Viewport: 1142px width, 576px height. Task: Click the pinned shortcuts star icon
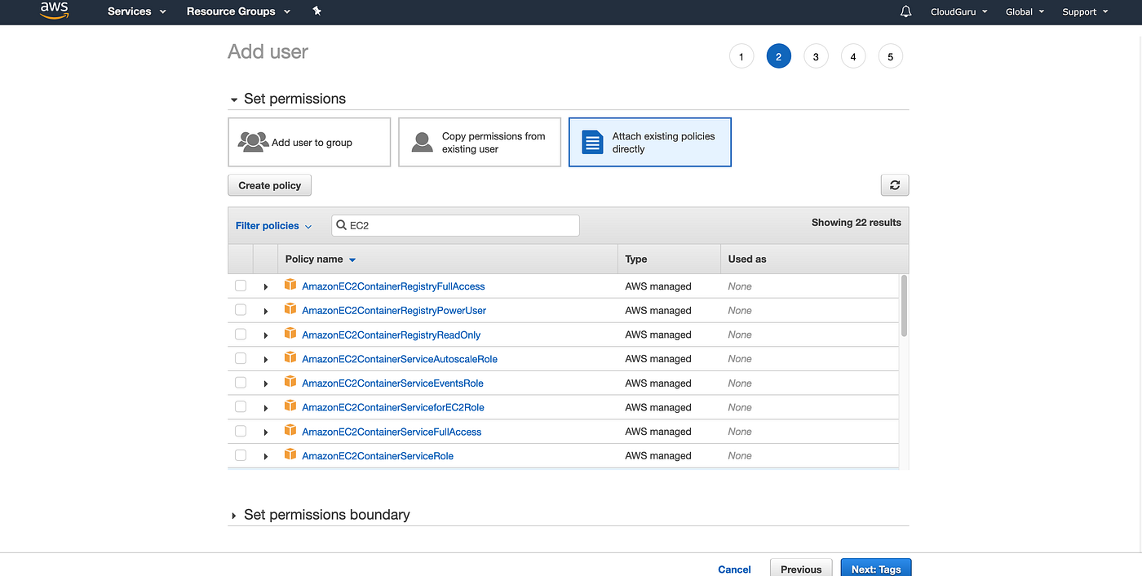317,11
